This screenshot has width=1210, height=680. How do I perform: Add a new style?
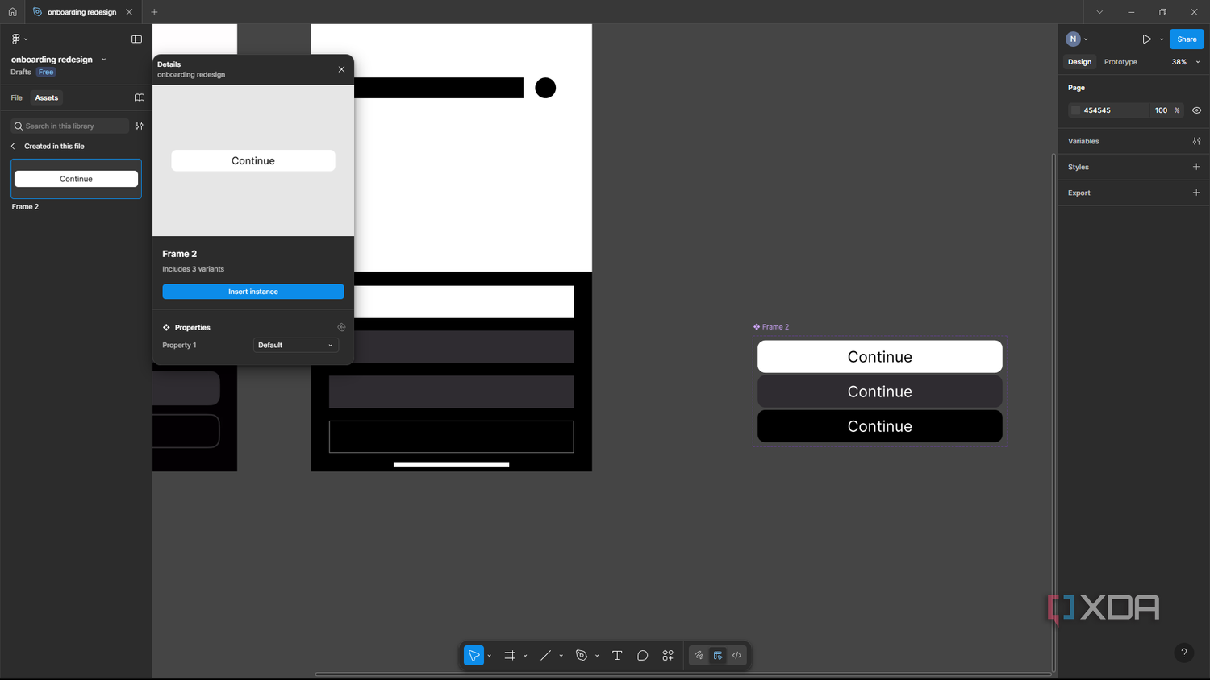point(1196,167)
